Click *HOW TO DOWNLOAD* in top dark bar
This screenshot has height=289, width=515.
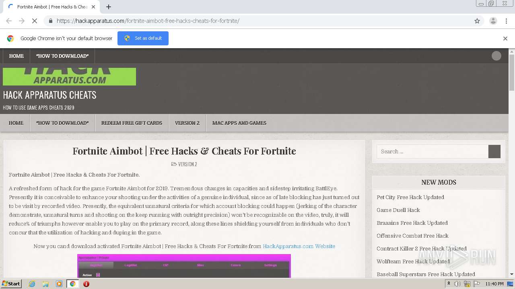click(62, 56)
